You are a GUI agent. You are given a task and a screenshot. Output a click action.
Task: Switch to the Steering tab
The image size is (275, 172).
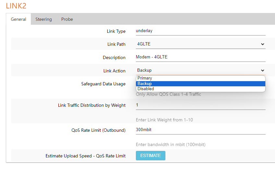43,19
